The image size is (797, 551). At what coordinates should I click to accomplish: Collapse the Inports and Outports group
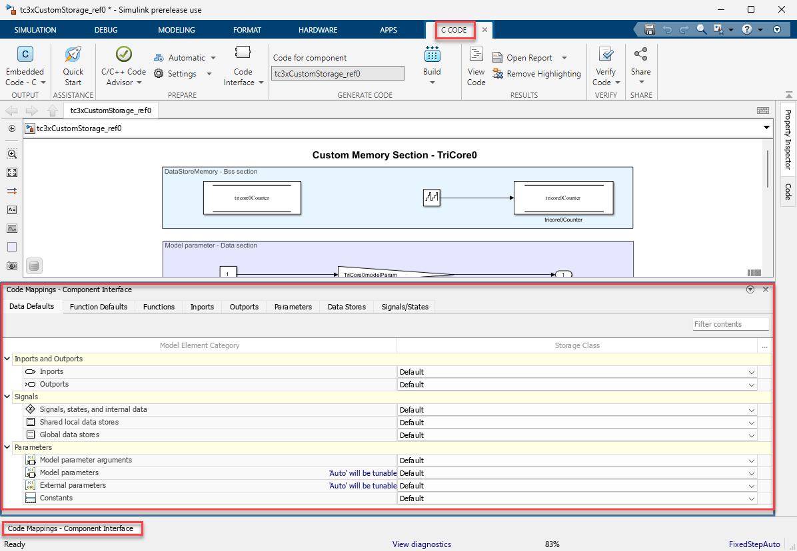[7, 359]
